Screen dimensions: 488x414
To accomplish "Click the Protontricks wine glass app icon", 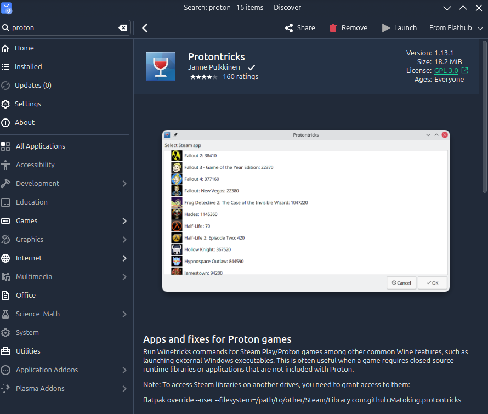I will 161,66.
